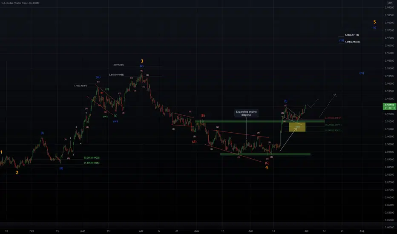397x234 pixels.
Task: Select the yellow target rectangle
Action: point(297,127)
